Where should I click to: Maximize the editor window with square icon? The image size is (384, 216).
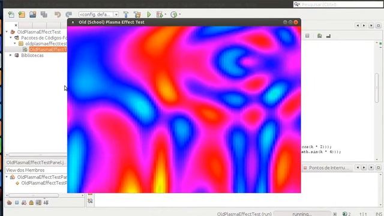click(x=379, y=25)
